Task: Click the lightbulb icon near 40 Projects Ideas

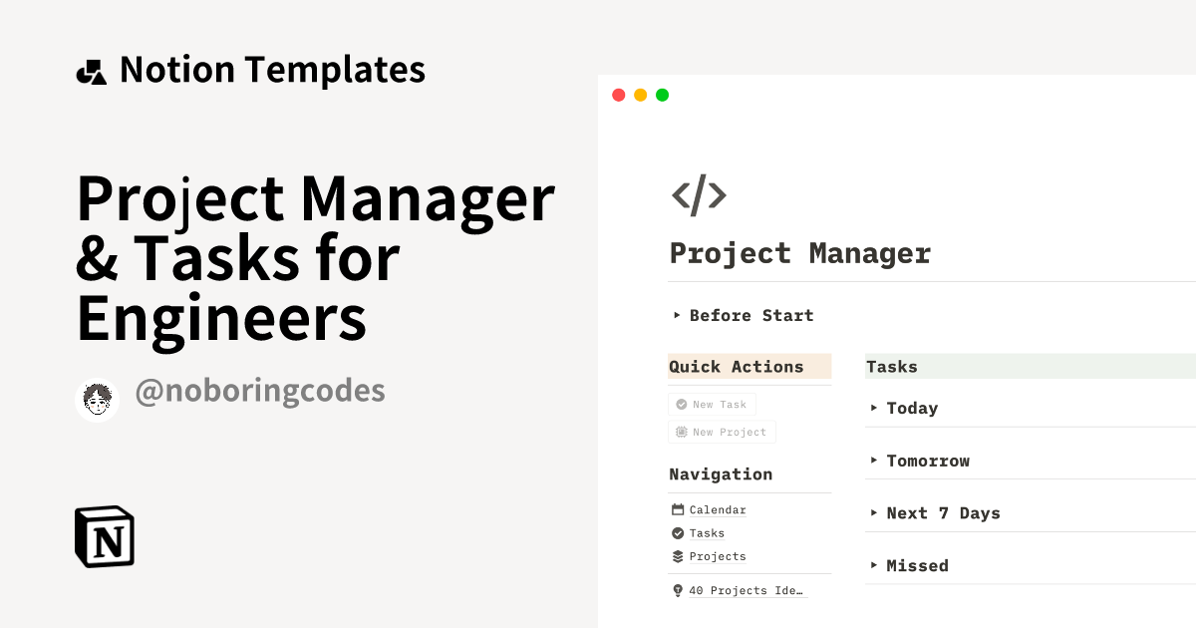Action: tap(677, 590)
